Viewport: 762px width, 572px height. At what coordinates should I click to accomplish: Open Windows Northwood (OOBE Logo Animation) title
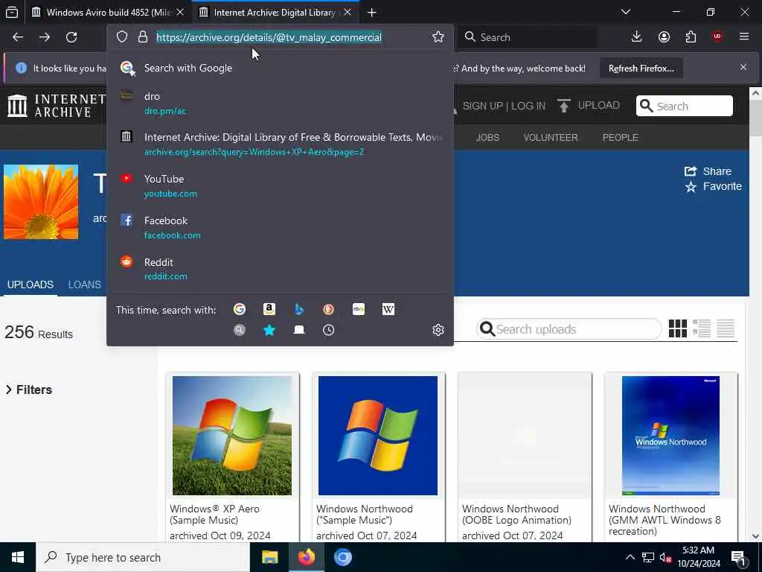click(x=516, y=515)
